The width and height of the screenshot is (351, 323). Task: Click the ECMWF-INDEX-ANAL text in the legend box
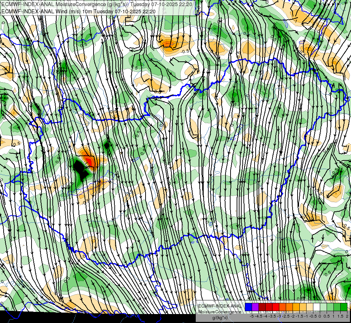[220, 306]
